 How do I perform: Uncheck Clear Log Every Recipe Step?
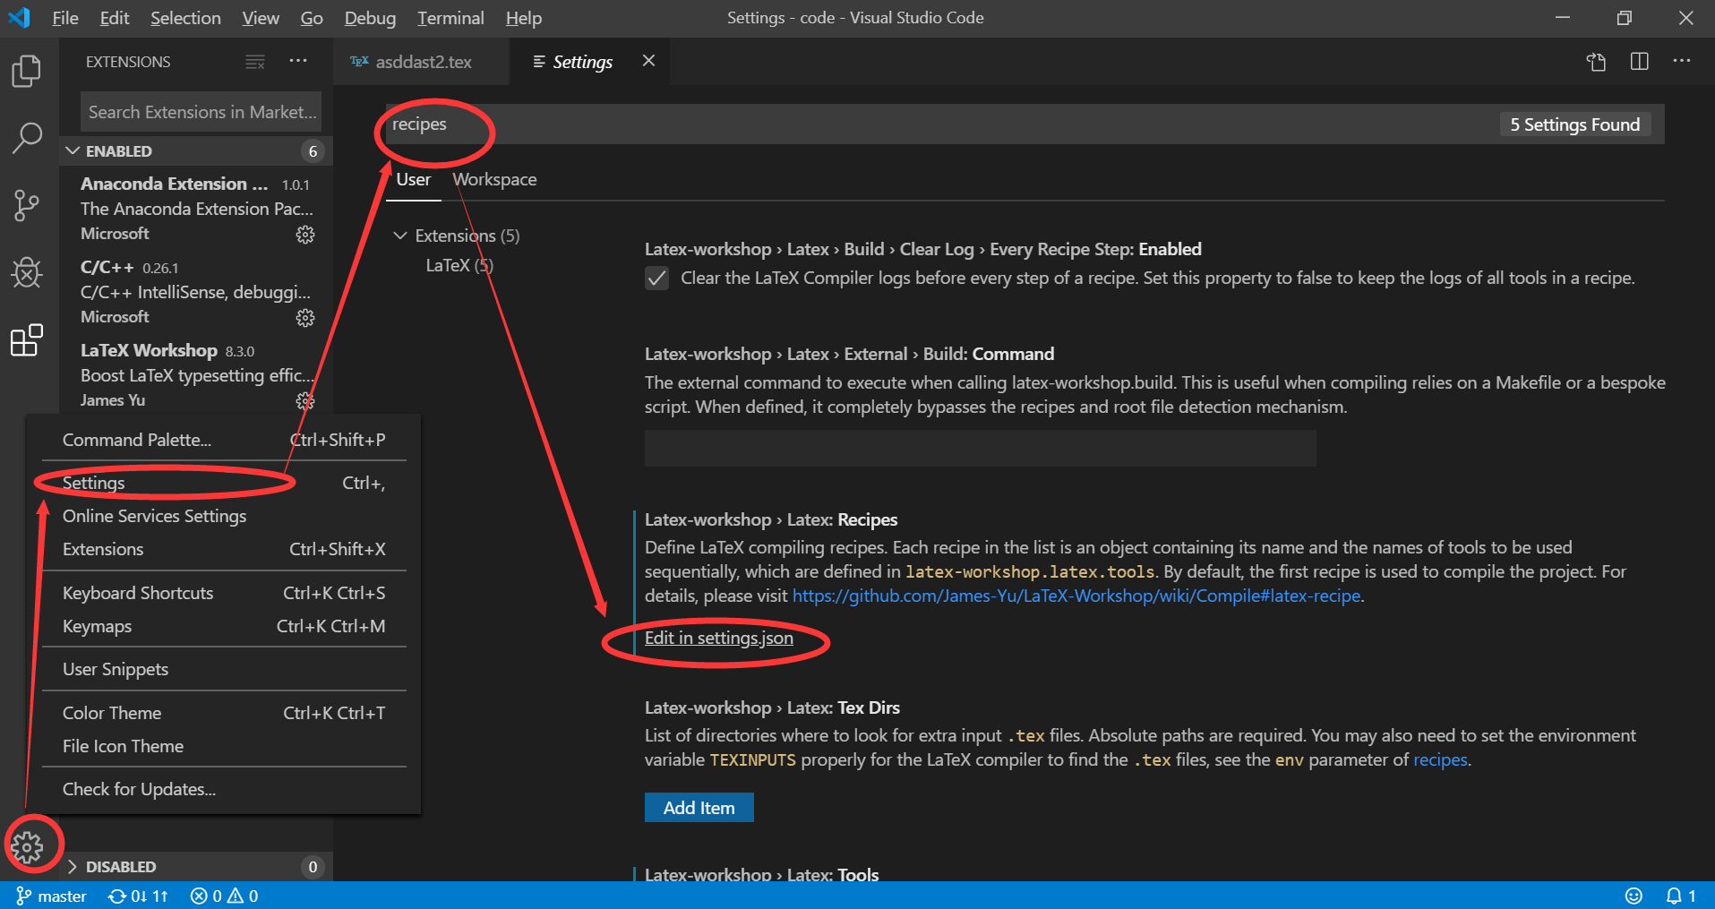(x=656, y=278)
